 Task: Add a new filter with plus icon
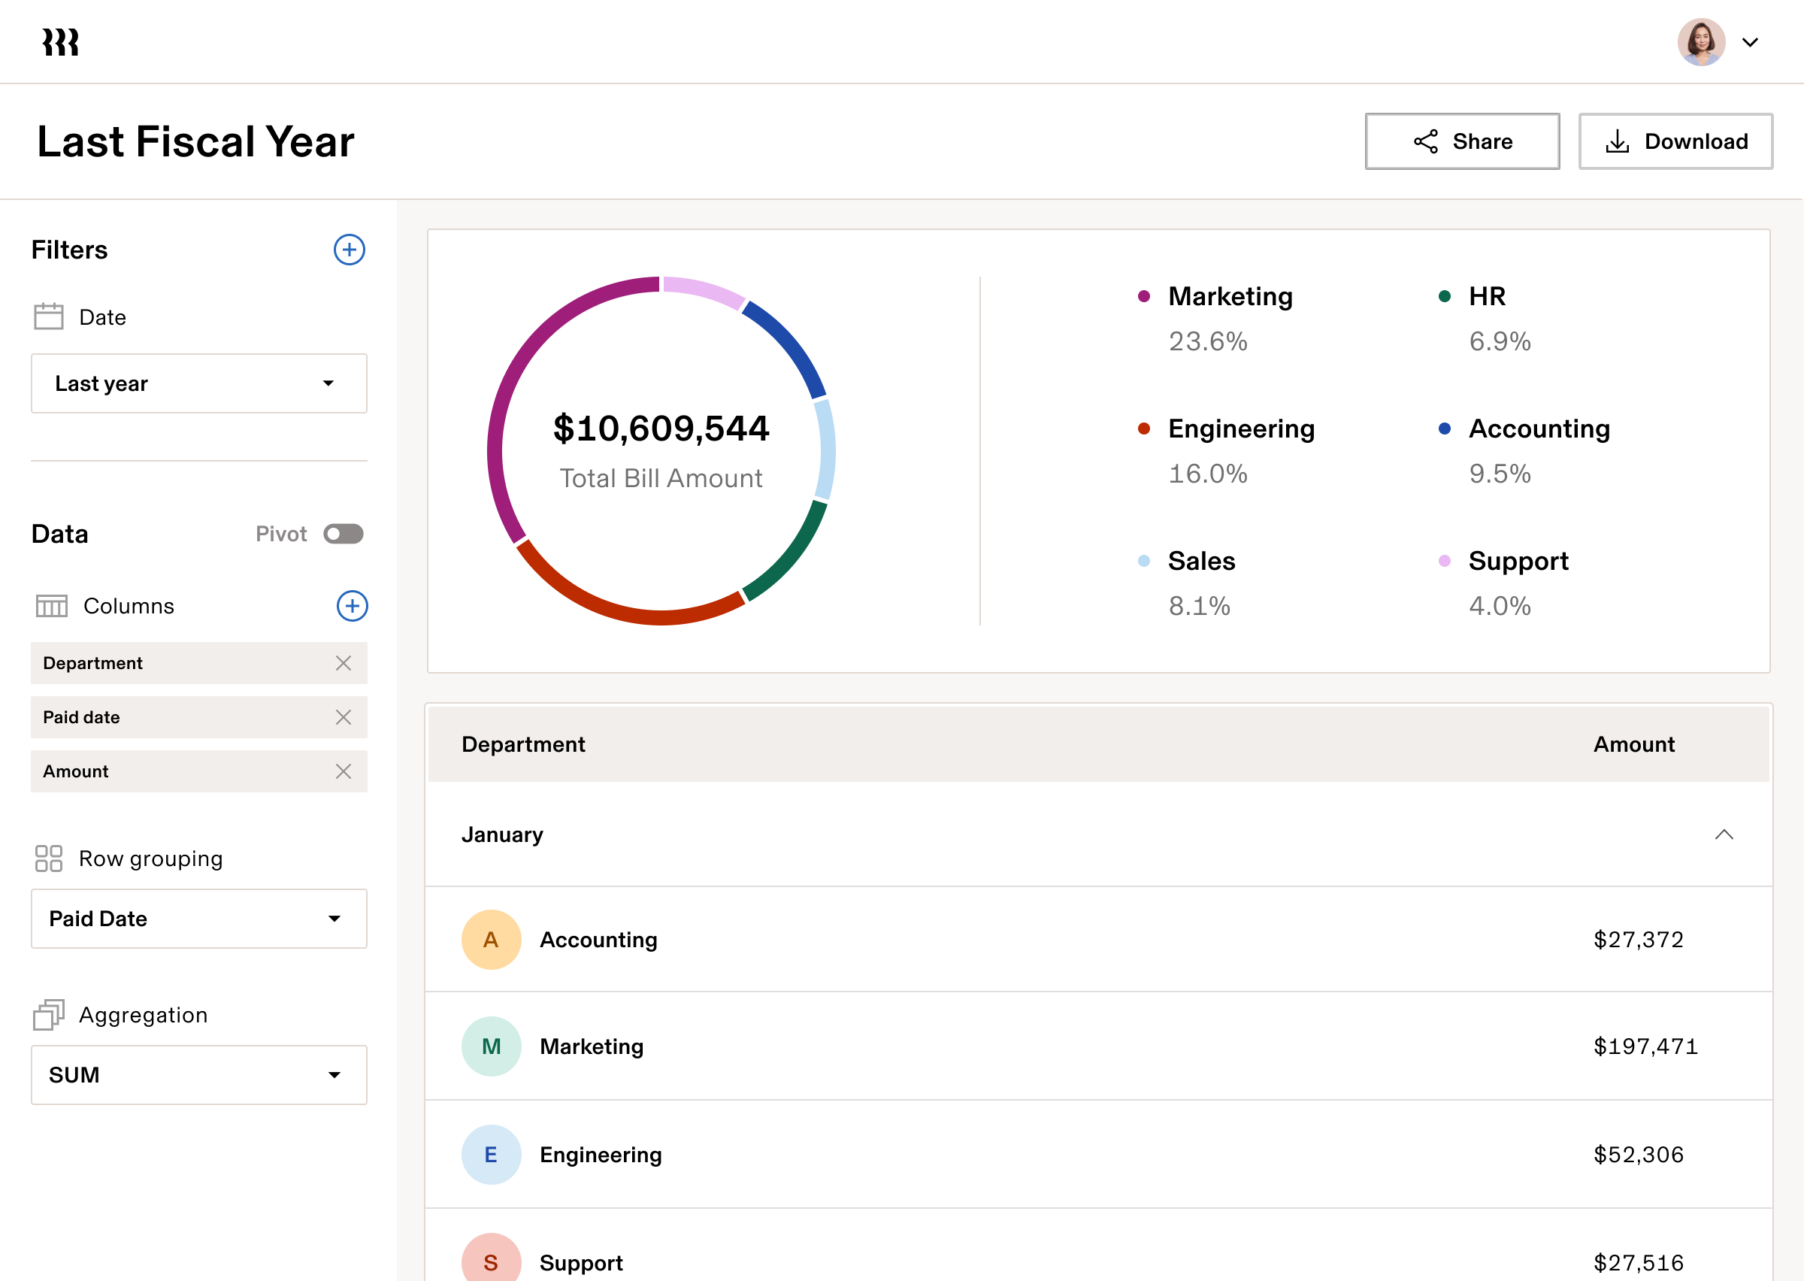[x=350, y=250]
